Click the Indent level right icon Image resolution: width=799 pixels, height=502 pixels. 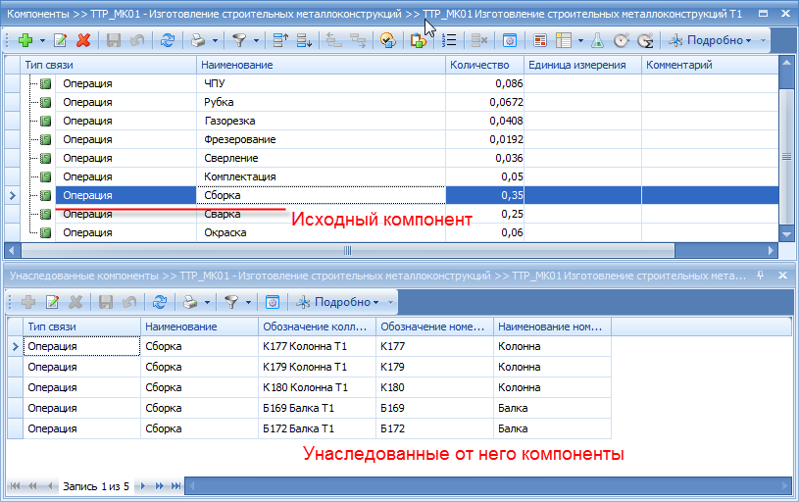coord(358,40)
